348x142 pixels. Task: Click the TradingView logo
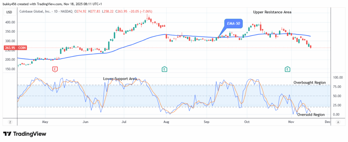click(x=24, y=134)
